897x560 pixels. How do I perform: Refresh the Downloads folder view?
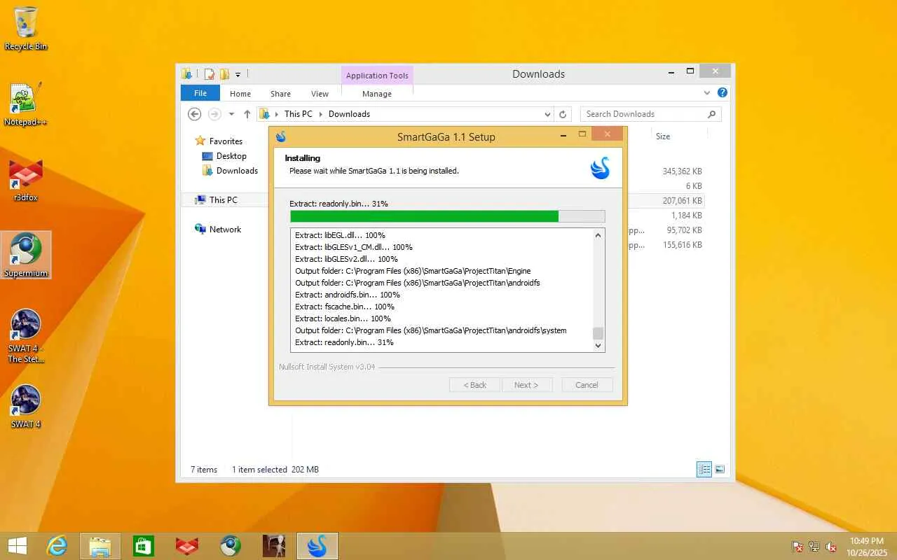point(563,114)
